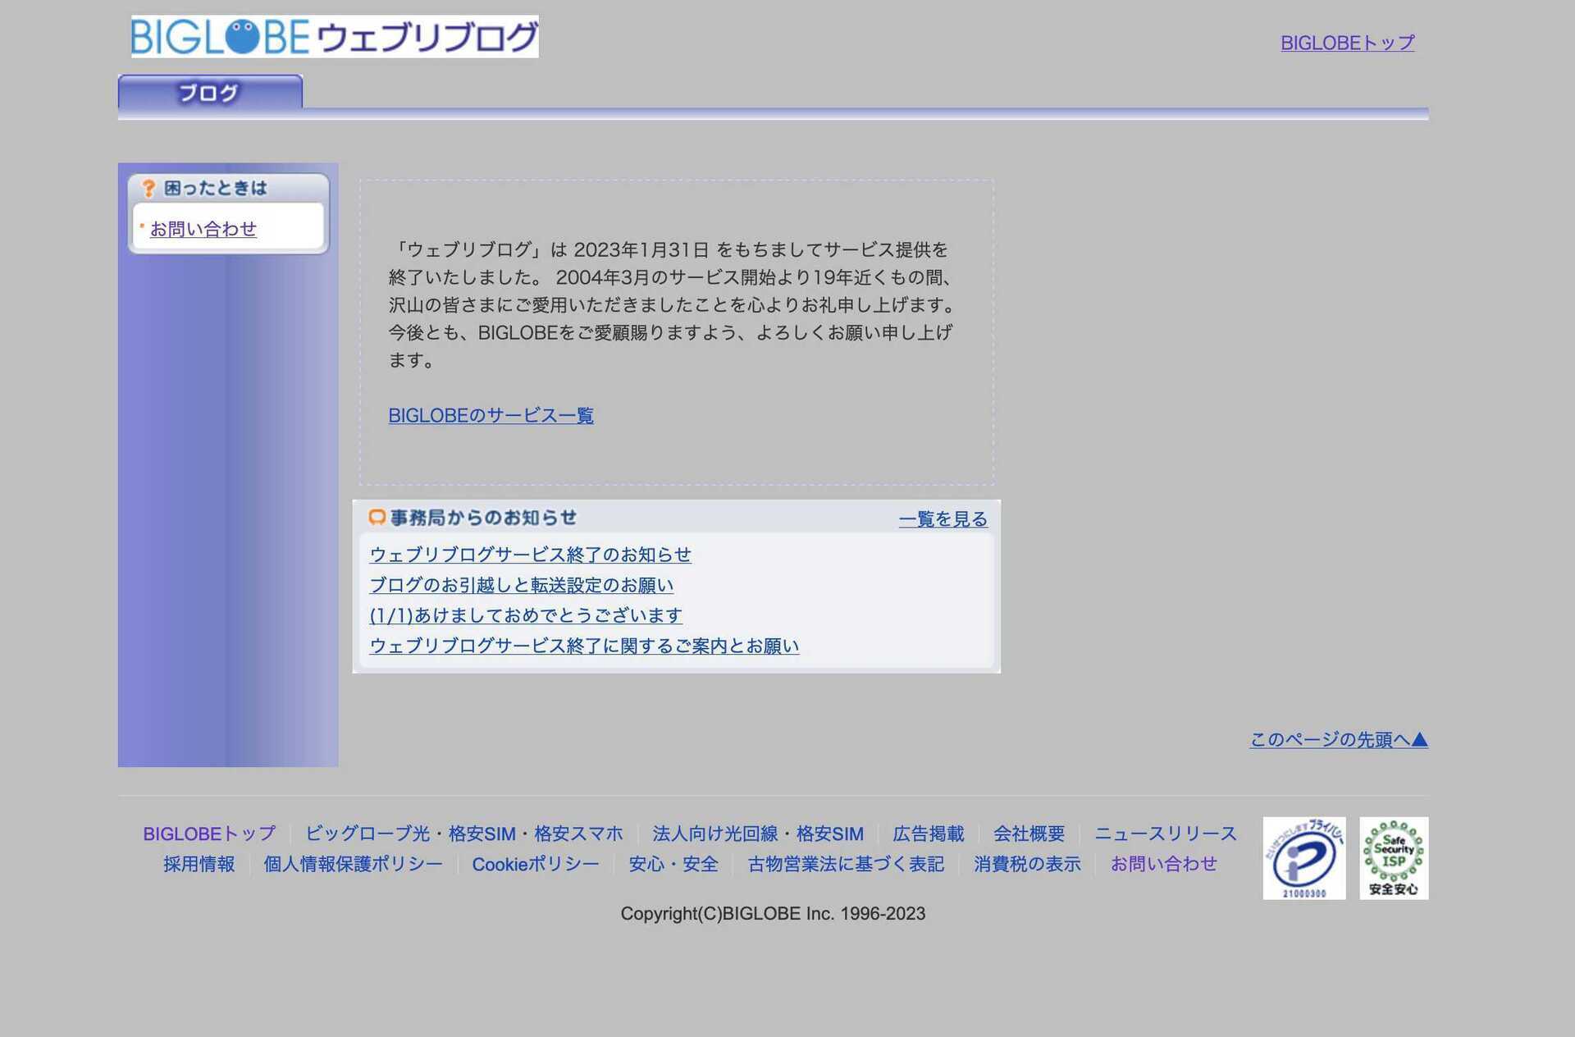Open 会社概要 footer link
1575x1037 pixels.
[x=1029, y=834]
